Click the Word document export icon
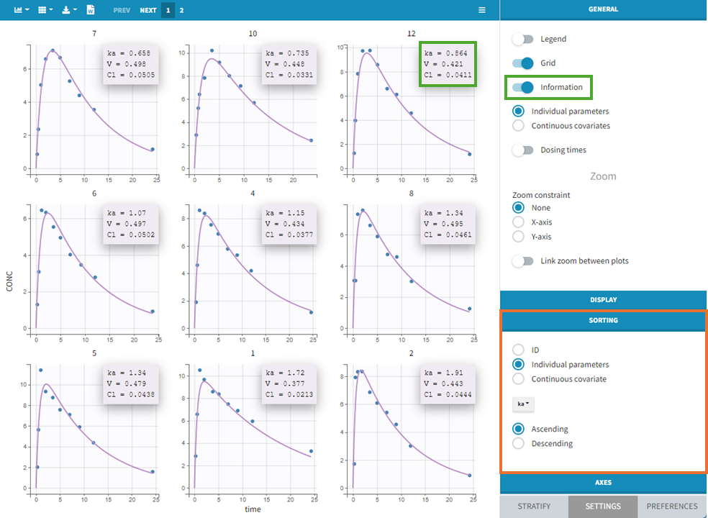Screen dimensions: 708x518 pos(91,10)
